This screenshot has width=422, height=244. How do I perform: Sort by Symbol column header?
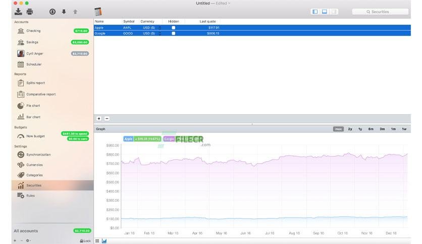129,21
